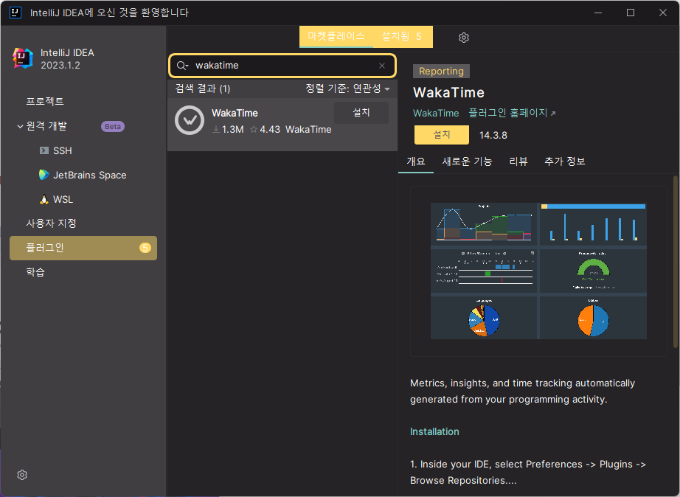Click the 검색 결과 (1) label

tap(203, 88)
